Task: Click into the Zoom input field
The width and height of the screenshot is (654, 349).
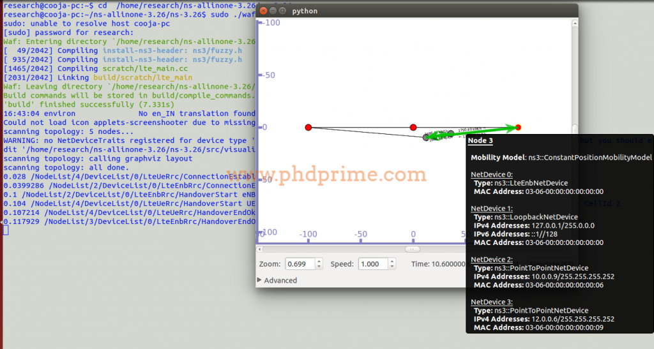Action: tap(300, 264)
